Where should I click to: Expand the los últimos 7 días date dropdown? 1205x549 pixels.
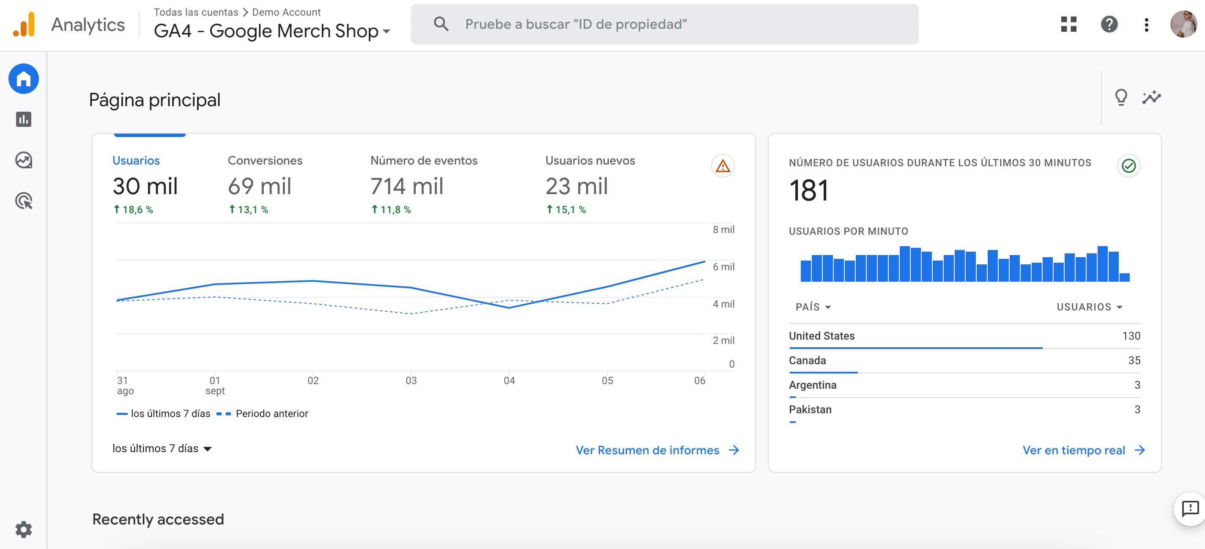pyautogui.click(x=162, y=448)
